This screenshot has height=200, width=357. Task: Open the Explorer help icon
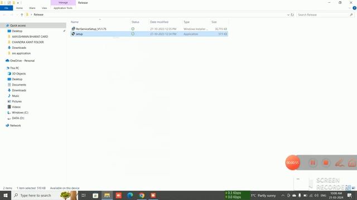click(x=354, y=8)
